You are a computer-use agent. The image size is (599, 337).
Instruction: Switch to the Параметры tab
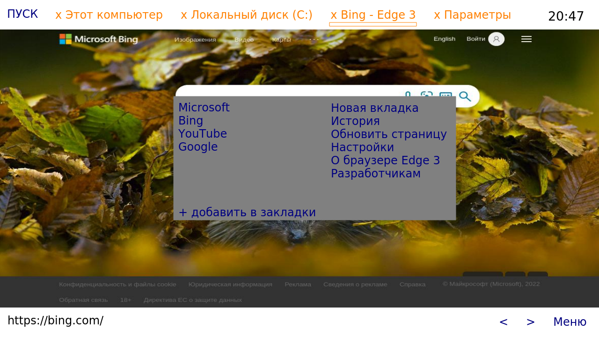coord(472,15)
